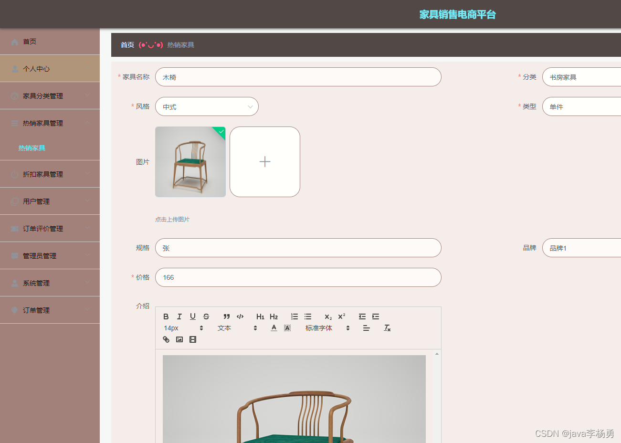Screen dimensions: 621x443
Task: Decrease the indent level
Action: click(362, 316)
